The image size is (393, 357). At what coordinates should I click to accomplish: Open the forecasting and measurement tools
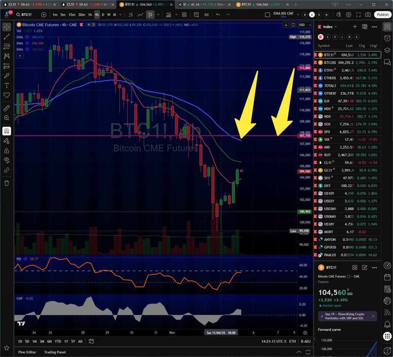click(x=7, y=66)
